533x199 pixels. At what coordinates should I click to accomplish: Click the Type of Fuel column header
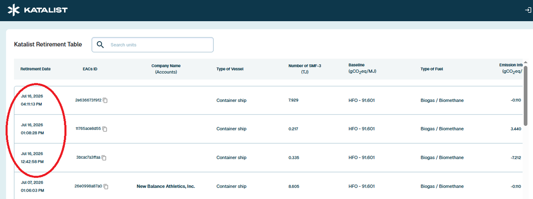(432, 69)
